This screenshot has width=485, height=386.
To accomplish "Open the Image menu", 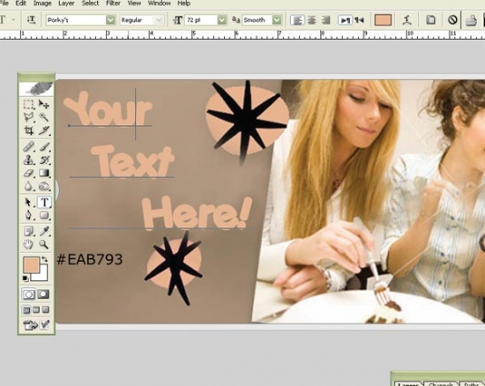I will pyautogui.click(x=42, y=4).
